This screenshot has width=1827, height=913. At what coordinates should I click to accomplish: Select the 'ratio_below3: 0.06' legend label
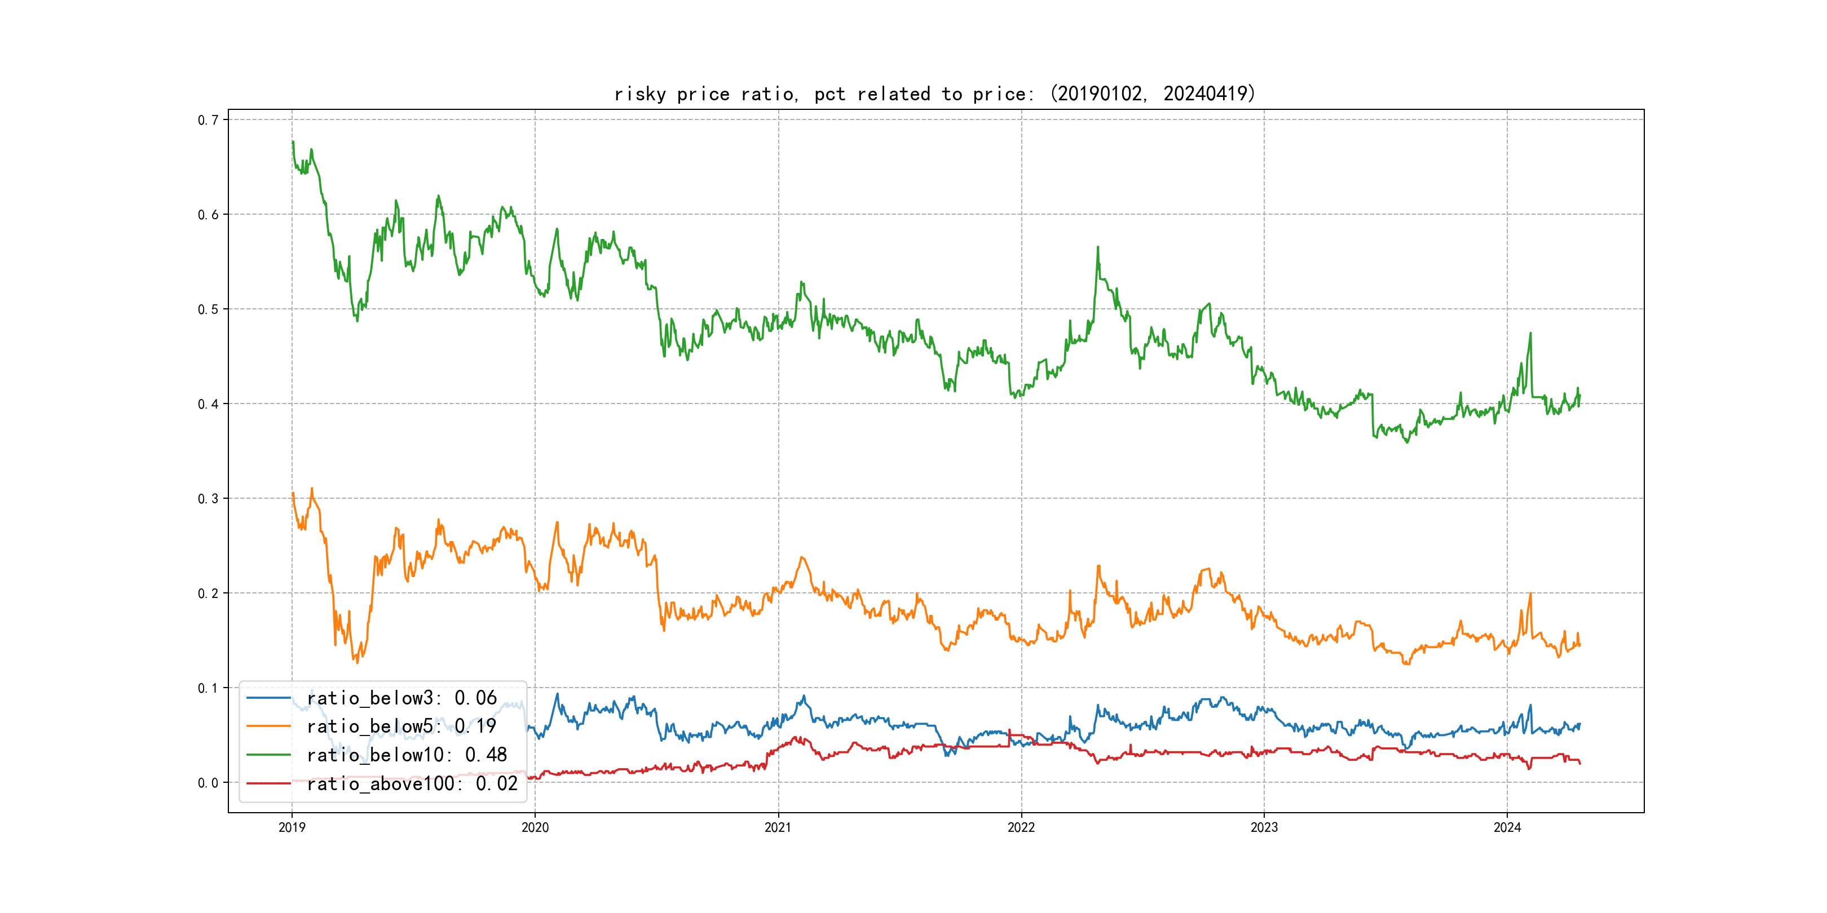point(401,698)
